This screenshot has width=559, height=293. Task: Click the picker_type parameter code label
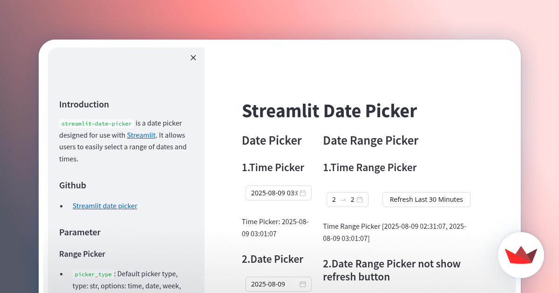(93, 274)
